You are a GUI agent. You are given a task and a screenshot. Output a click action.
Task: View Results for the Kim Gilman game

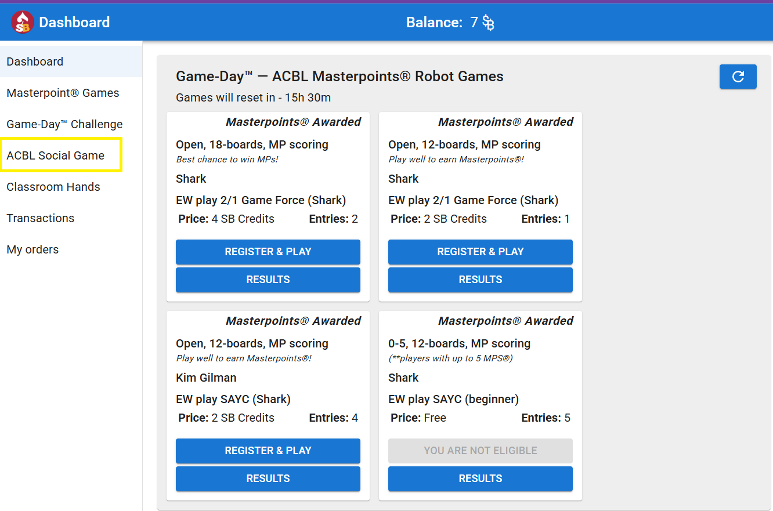[268, 479]
